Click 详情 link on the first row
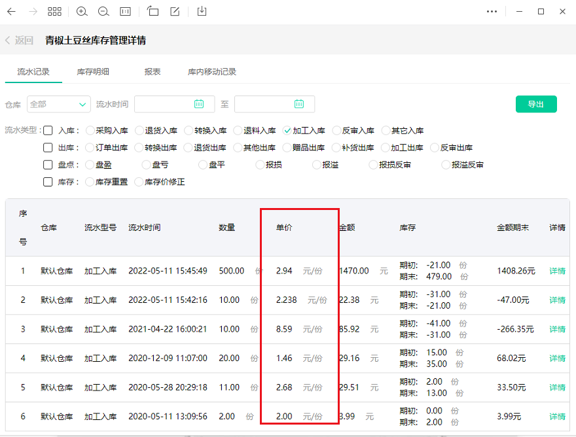The height and width of the screenshot is (437, 576). 556,270
